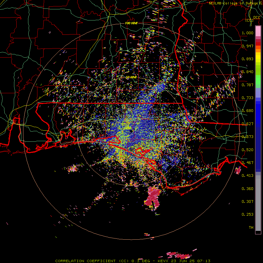
Task: Click the 0.787 scale value
Action: 248,85
